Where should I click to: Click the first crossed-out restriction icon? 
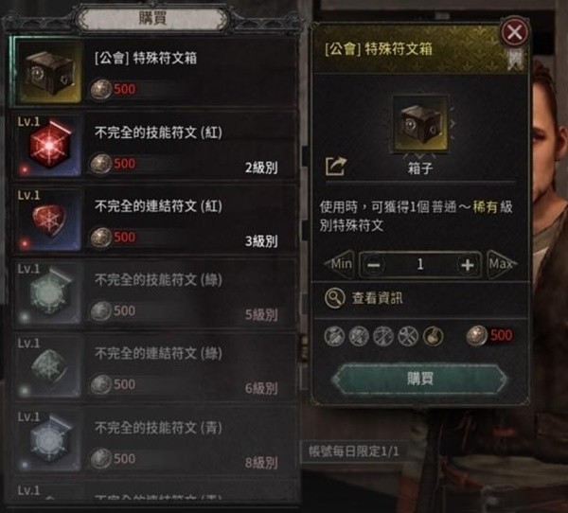point(334,336)
